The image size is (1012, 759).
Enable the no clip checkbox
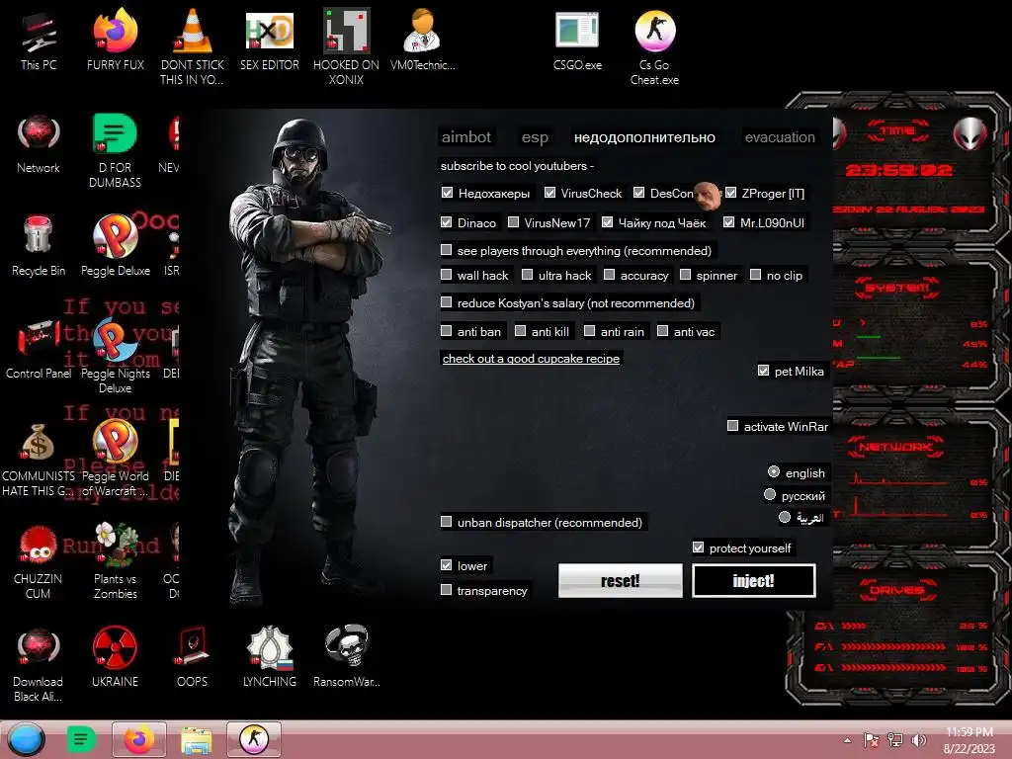click(755, 275)
